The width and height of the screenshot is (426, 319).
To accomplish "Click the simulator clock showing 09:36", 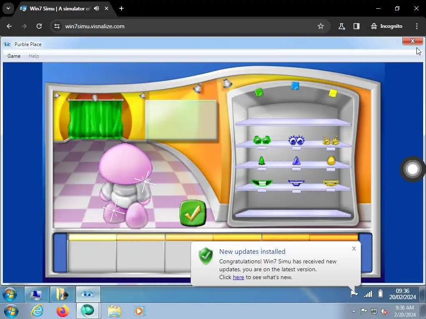I will (x=402, y=294).
